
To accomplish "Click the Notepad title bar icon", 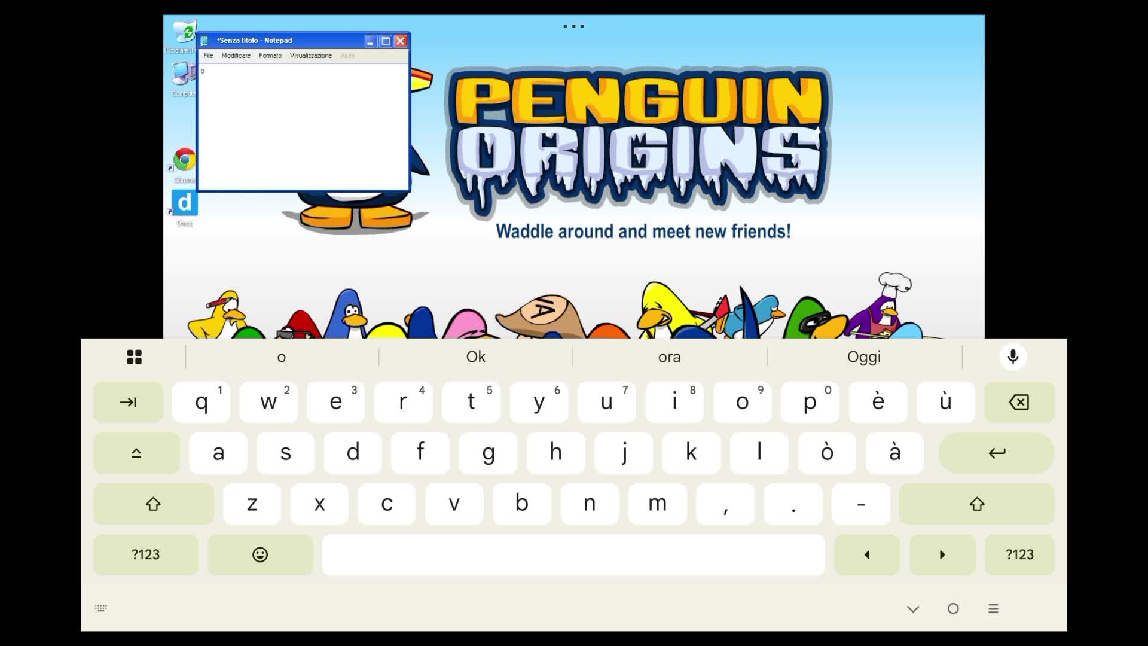I will pos(204,41).
